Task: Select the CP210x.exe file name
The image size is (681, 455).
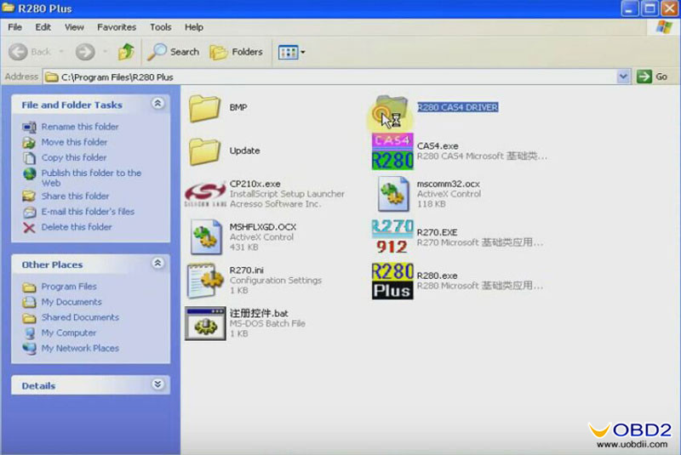Action: pos(255,184)
